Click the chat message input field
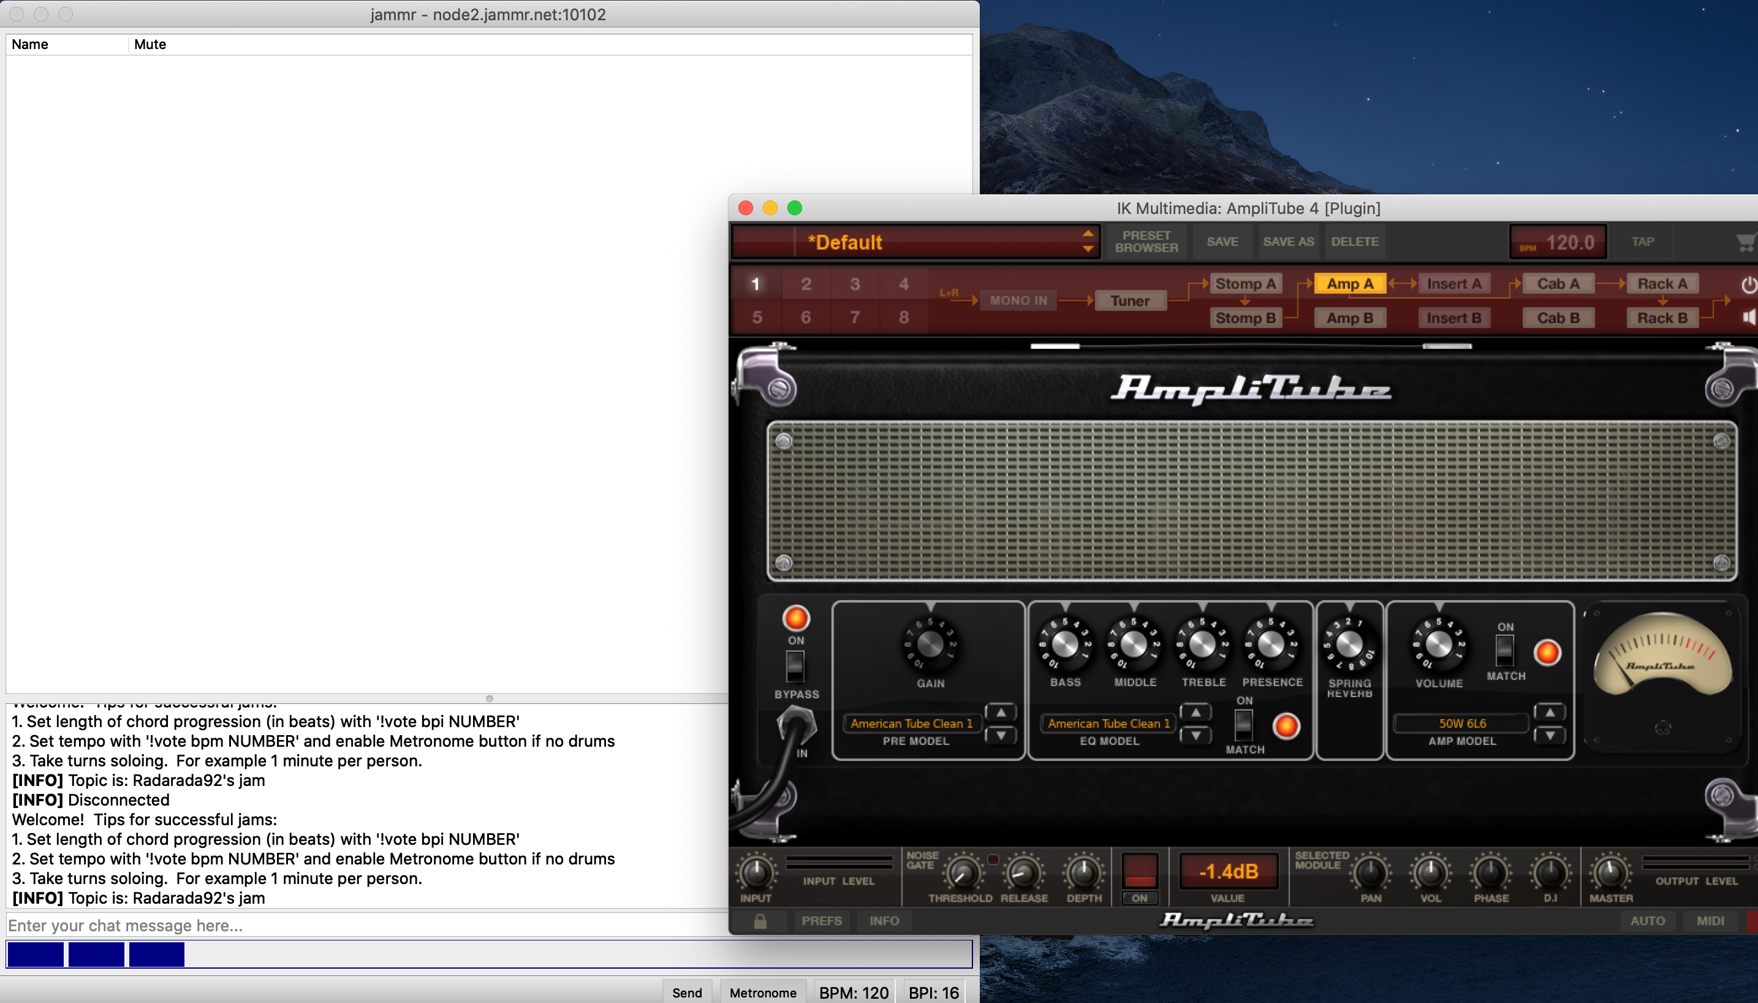Image resolution: width=1758 pixels, height=1003 pixels. point(367,925)
